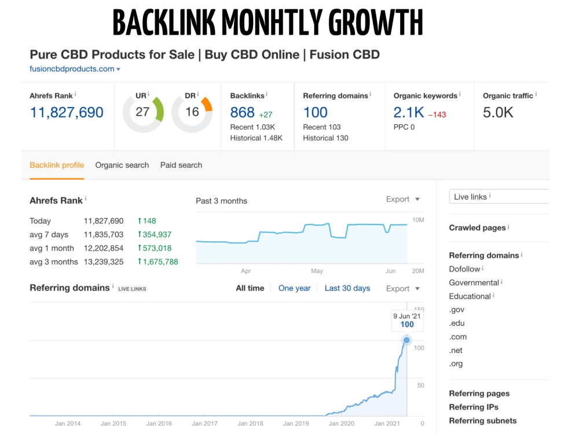Select the .org row in sidebar
Viewport: 579px width, 434px height.
coord(456,364)
